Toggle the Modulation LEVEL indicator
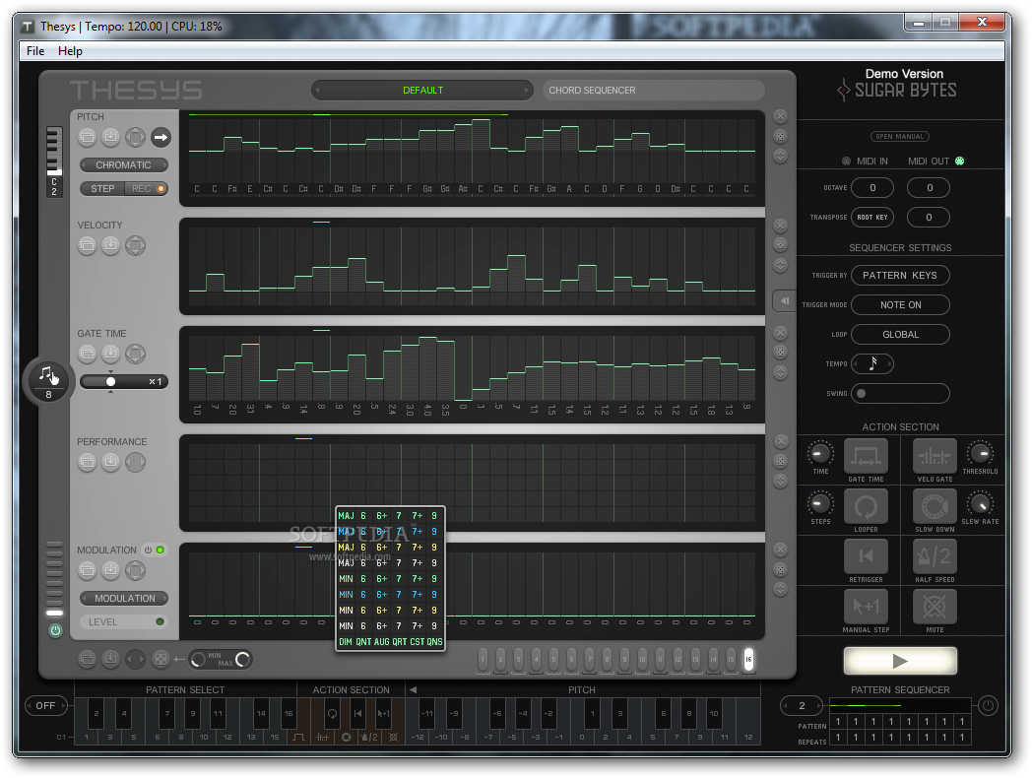 pyautogui.click(x=160, y=622)
